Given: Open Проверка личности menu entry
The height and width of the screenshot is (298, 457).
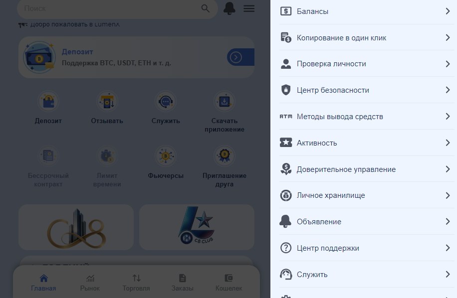Looking at the screenshot, I should (x=367, y=64).
